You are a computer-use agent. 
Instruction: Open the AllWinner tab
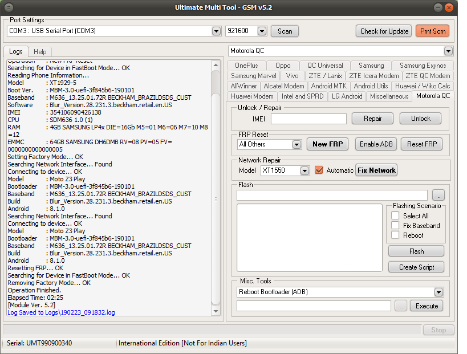pos(243,86)
